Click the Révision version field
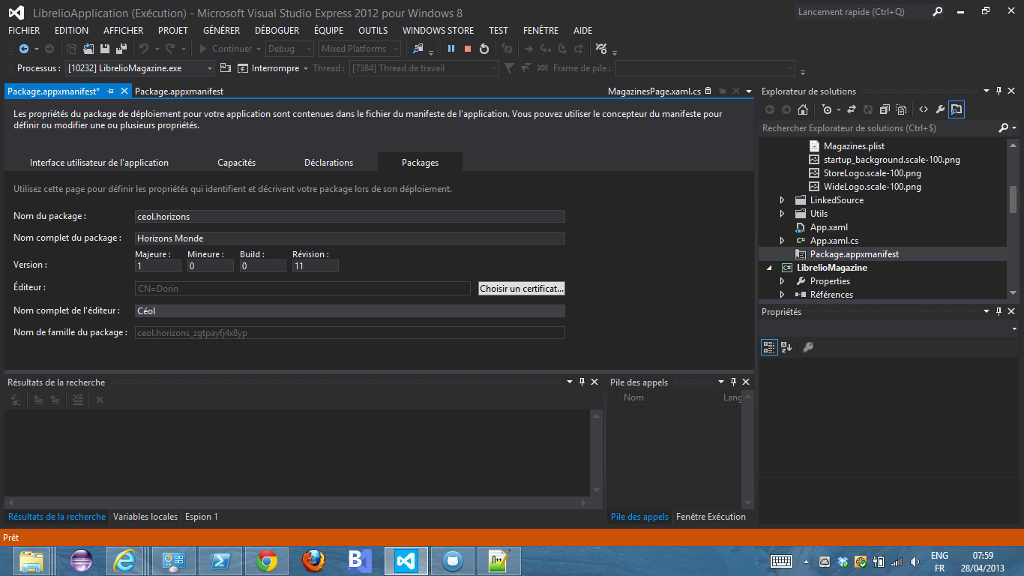 coord(315,266)
